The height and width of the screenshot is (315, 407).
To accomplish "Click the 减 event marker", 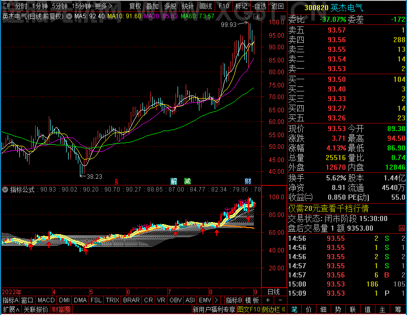I will tap(187, 181).
